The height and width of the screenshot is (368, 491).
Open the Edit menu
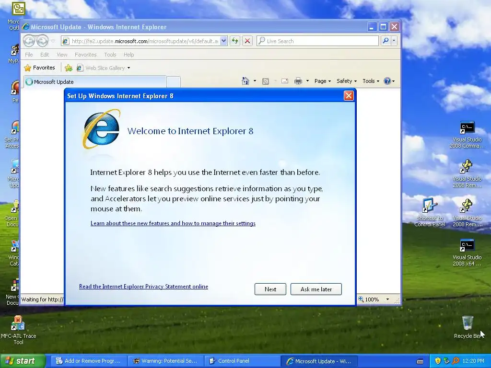[x=45, y=55]
